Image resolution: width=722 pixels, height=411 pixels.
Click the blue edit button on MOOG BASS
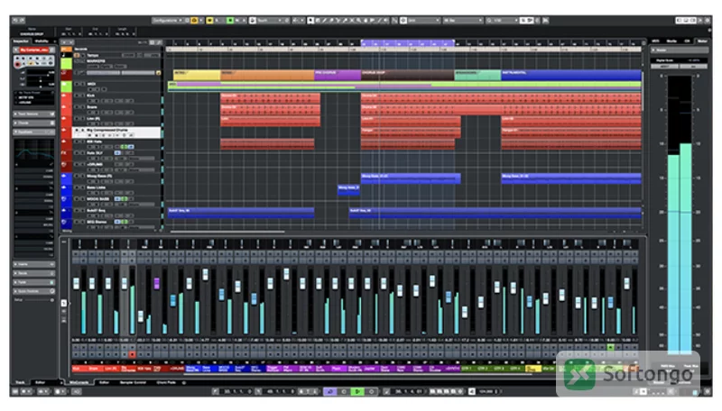[x=117, y=198]
